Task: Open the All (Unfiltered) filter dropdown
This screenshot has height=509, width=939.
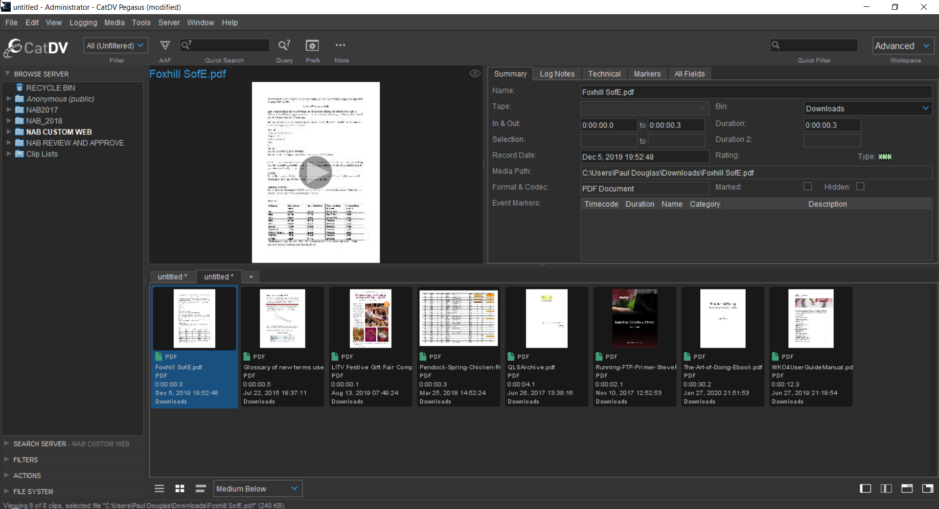Action: click(x=115, y=45)
